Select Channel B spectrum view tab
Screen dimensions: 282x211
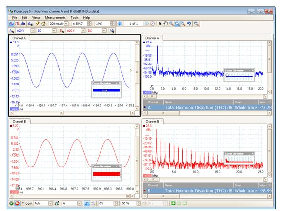[152, 121]
